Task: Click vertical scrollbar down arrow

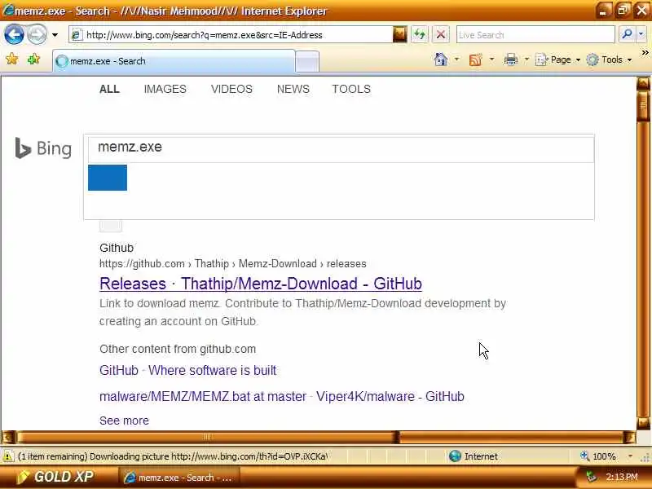Action: tap(643, 424)
